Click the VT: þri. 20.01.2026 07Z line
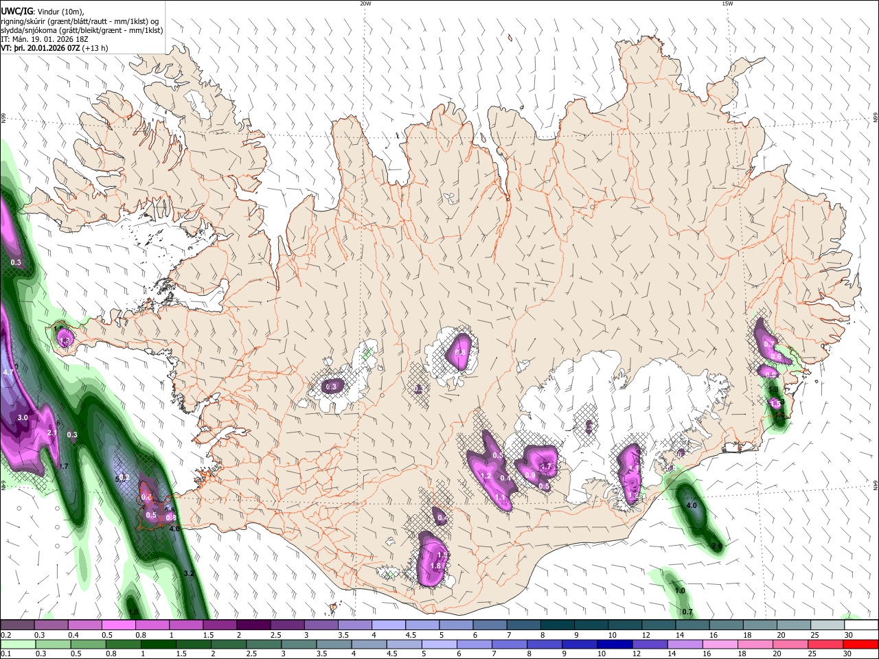The width and height of the screenshot is (879, 659). 41,48
